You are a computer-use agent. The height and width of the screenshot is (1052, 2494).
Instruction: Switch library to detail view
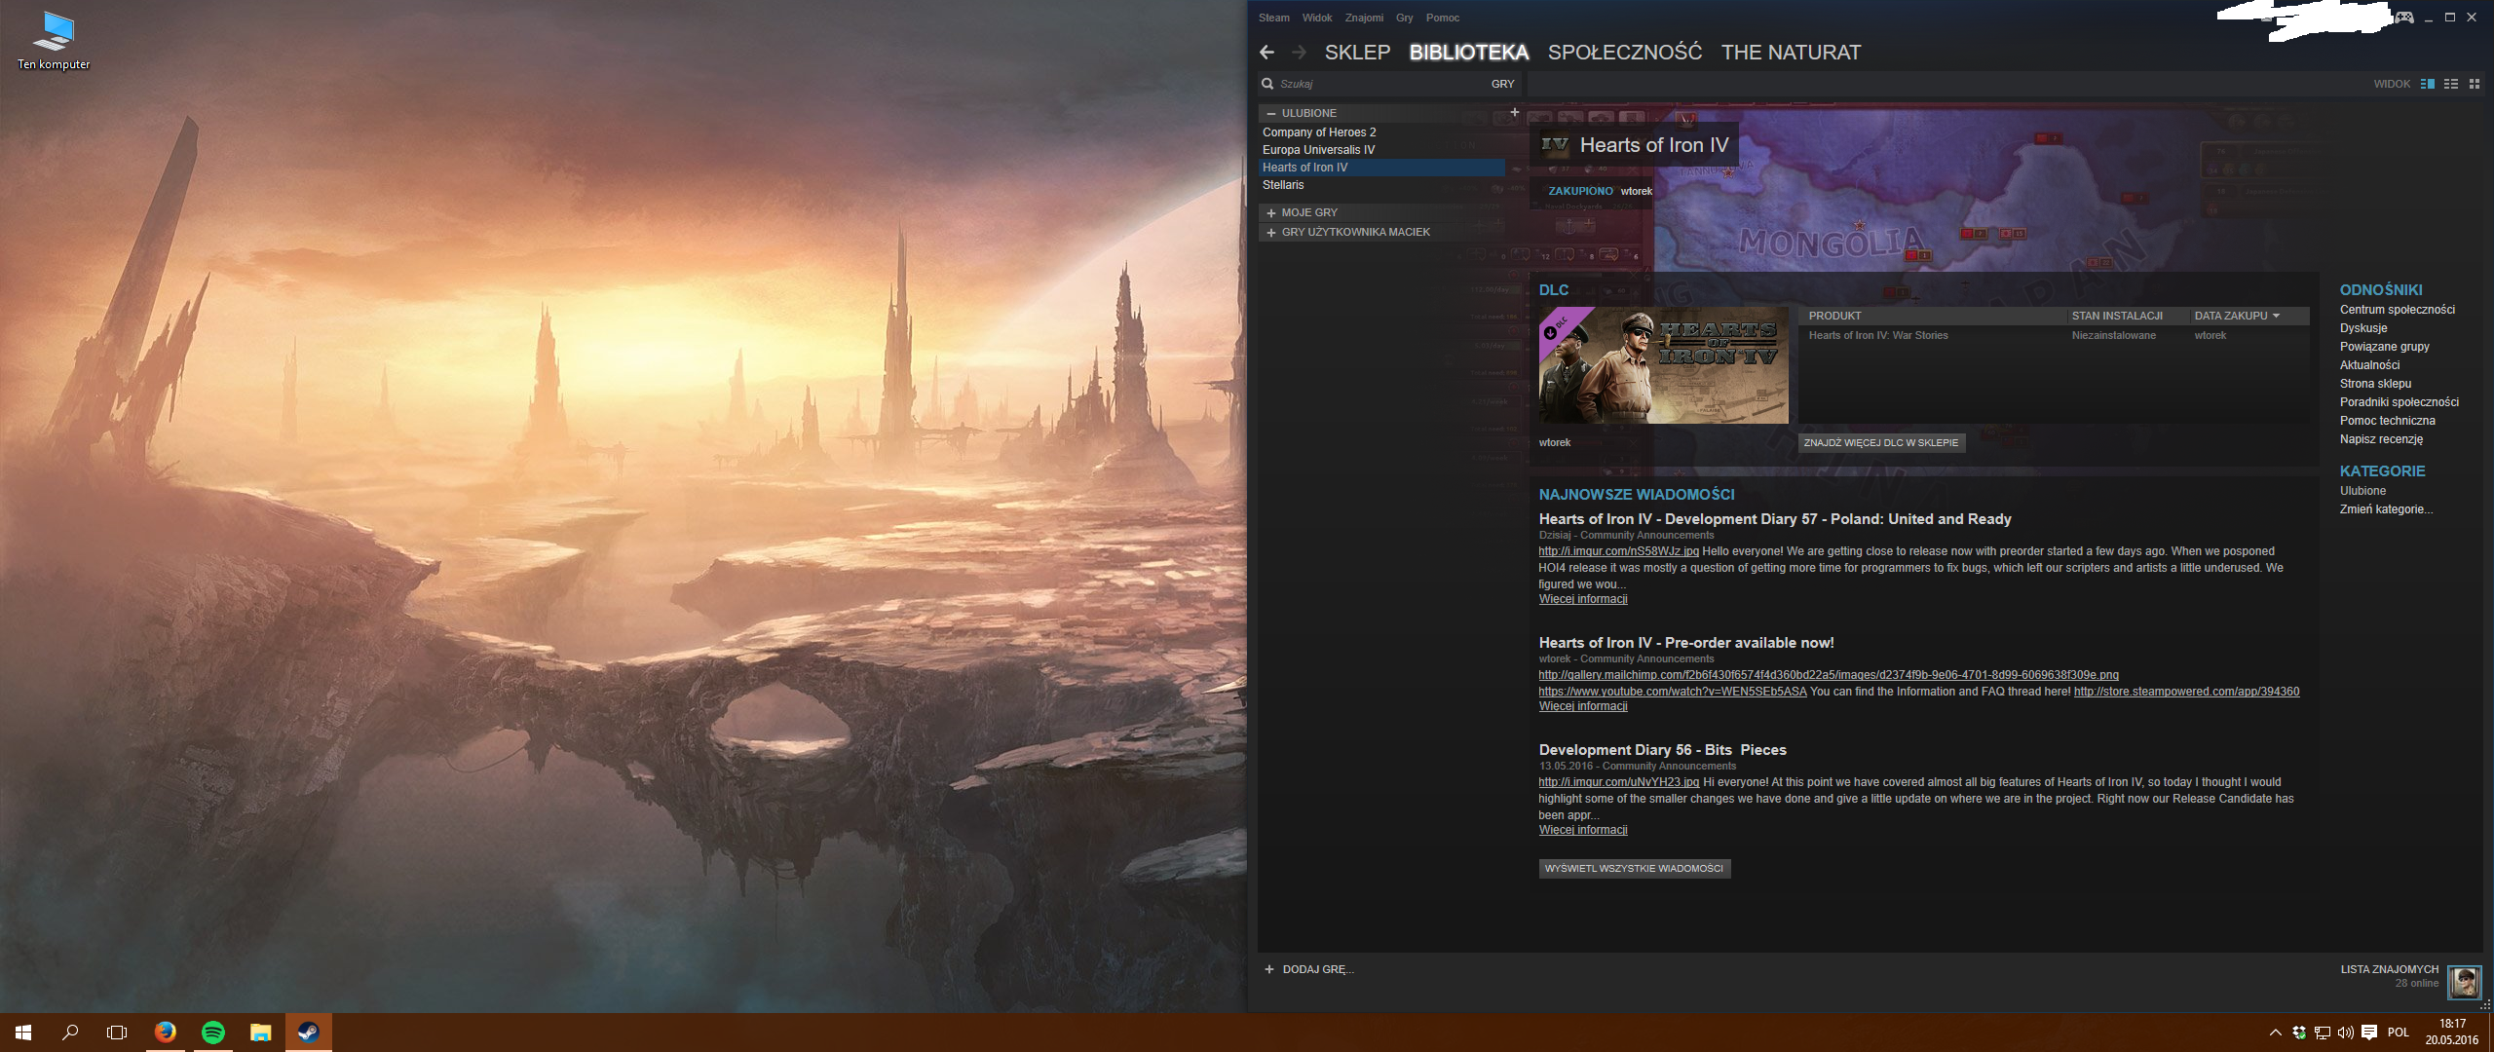[x=2427, y=84]
